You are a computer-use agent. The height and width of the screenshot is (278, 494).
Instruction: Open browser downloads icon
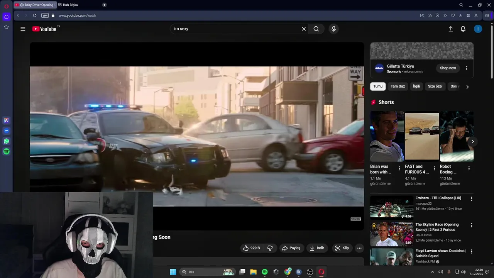tap(460, 15)
